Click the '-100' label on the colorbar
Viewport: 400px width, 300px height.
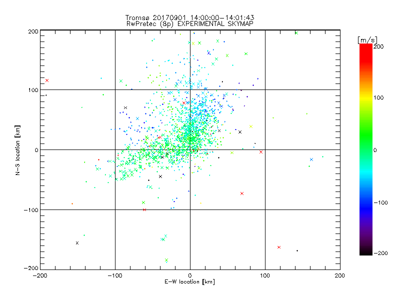[x=380, y=203]
